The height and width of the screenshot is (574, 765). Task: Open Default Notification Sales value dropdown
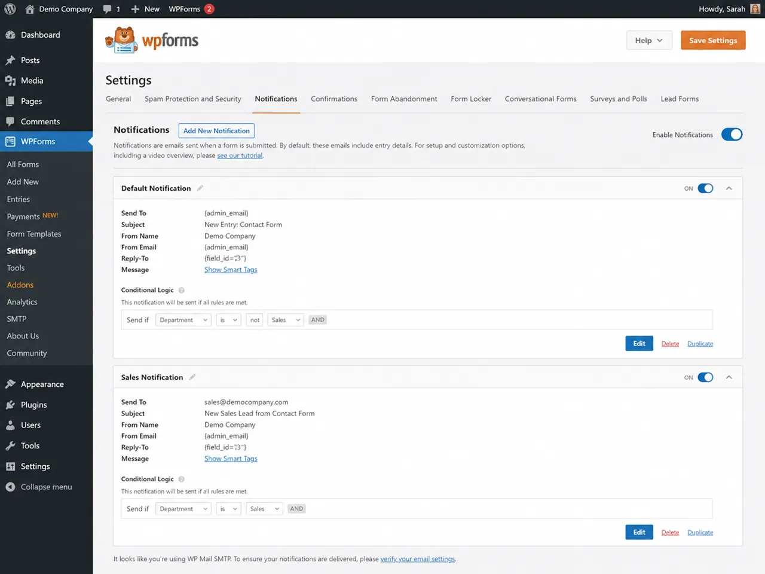pos(286,320)
